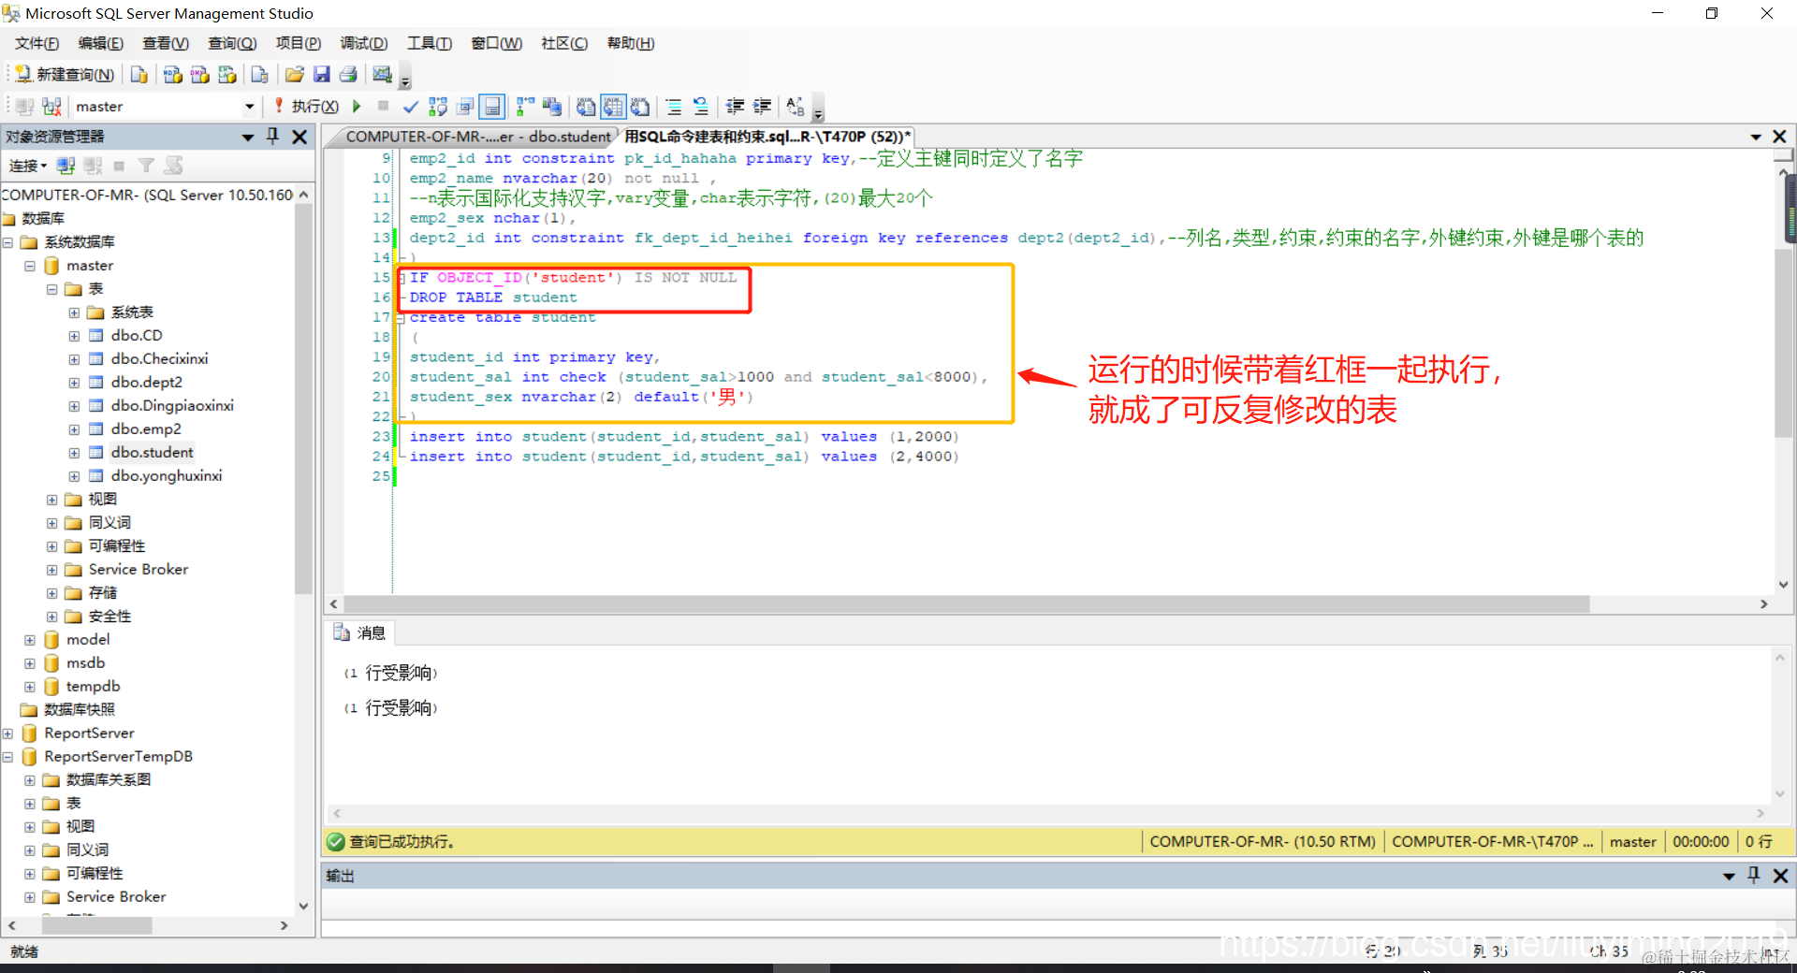Open the master database dropdown
The width and height of the screenshot is (1797, 973).
click(x=249, y=107)
